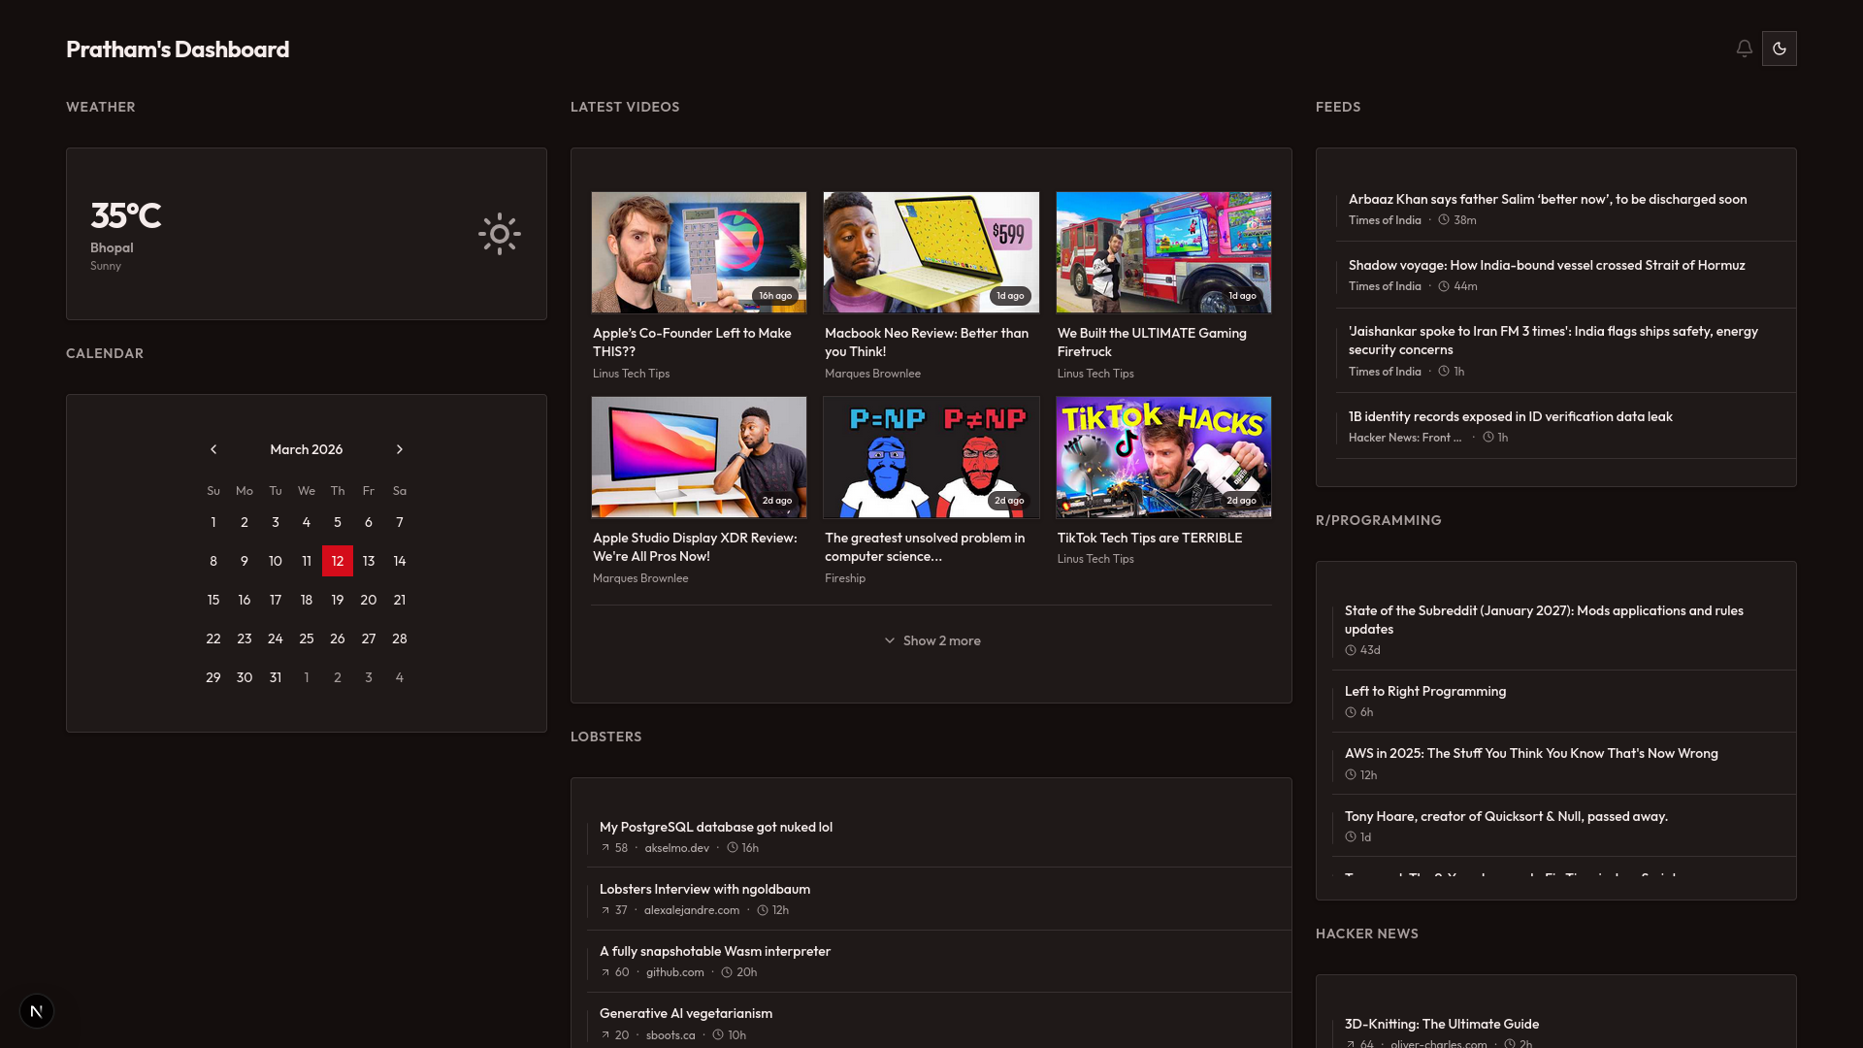Image resolution: width=1863 pixels, height=1048 pixels.
Task: Open TikTok Hacks video thumbnail
Action: [1163, 457]
